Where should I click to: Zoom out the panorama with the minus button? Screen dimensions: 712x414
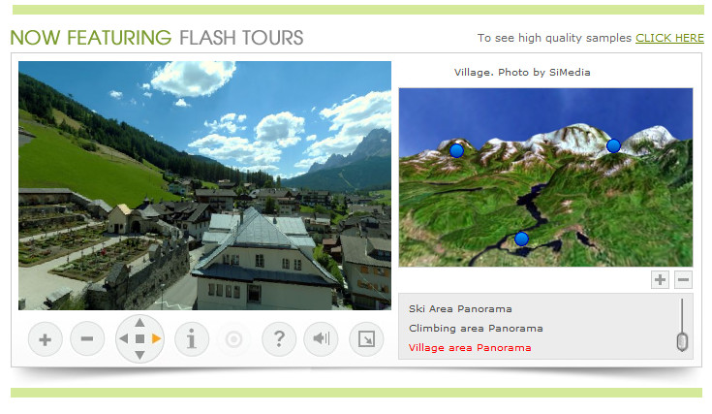click(x=87, y=339)
